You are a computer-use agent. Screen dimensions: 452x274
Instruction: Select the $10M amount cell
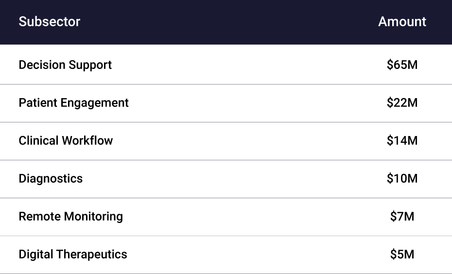pyautogui.click(x=402, y=179)
